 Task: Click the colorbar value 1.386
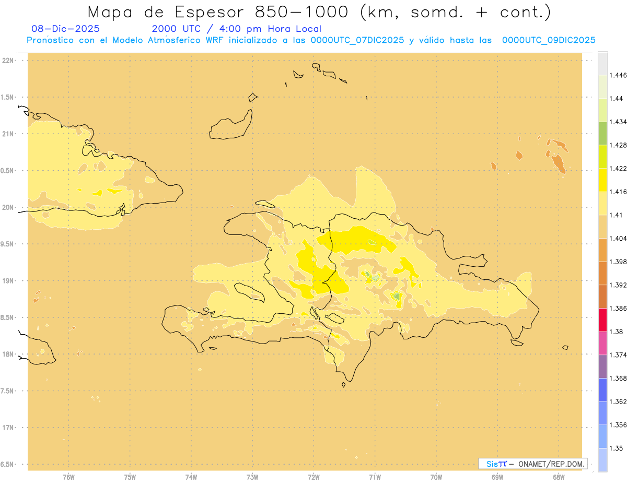point(619,308)
